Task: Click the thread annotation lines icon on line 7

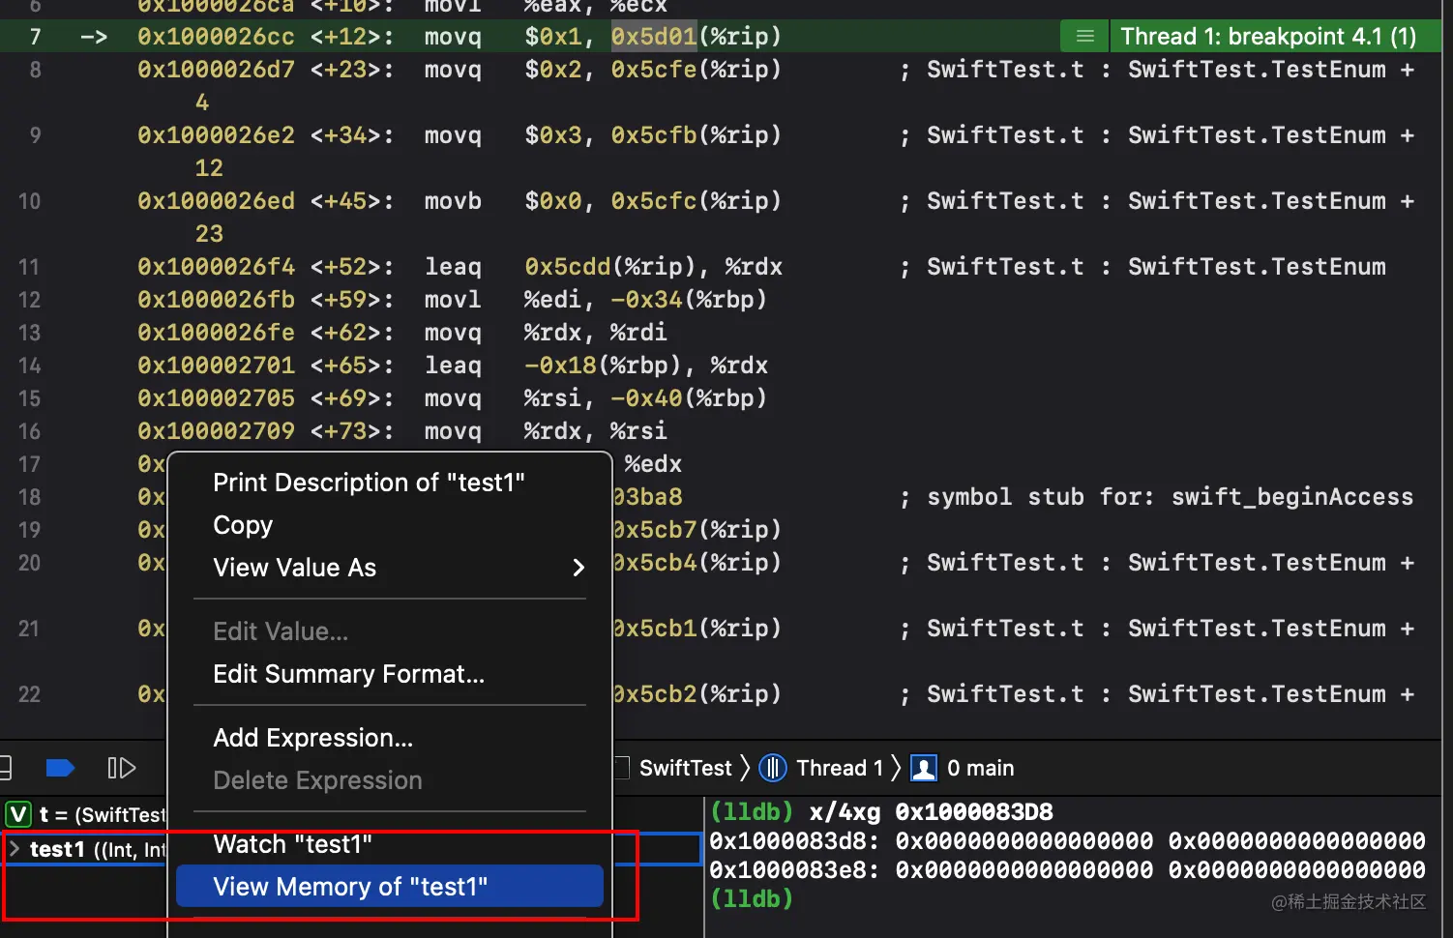Action: (x=1084, y=37)
